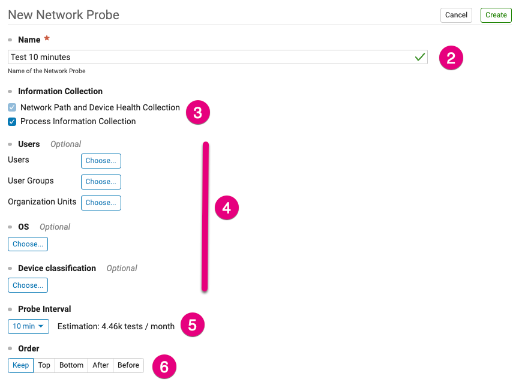
Task: Click the Create button
Action: pos(496,15)
